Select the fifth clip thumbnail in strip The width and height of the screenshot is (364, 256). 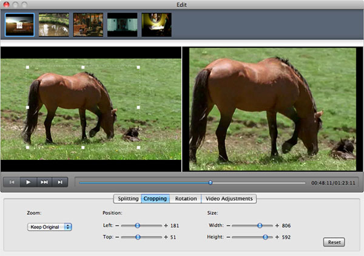(x=157, y=25)
